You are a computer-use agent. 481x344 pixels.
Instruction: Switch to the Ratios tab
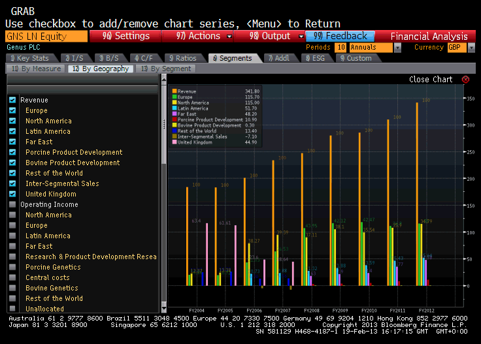tap(182, 59)
